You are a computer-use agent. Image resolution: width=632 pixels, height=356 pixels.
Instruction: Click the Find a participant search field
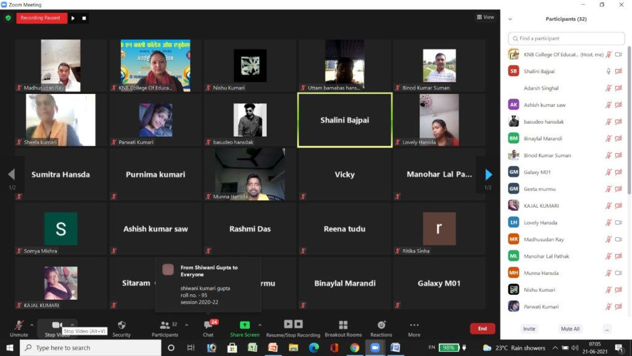(x=565, y=38)
